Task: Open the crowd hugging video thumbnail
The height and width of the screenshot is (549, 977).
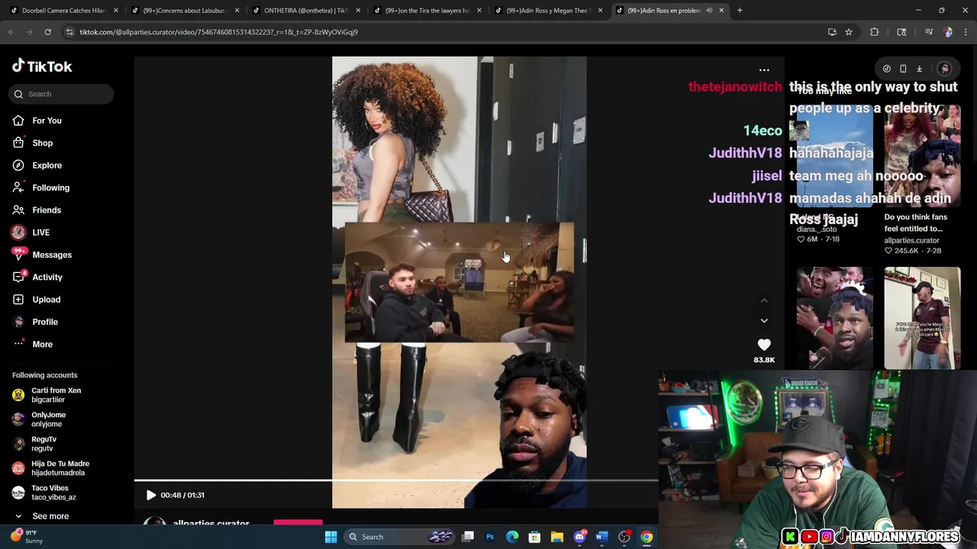Action: (x=835, y=318)
